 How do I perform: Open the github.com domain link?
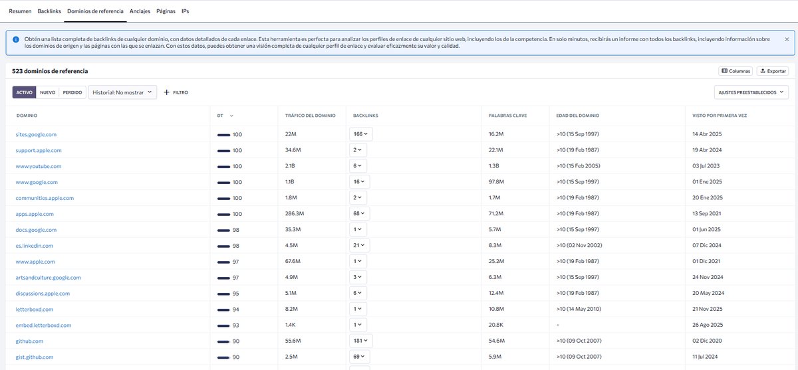(30, 341)
